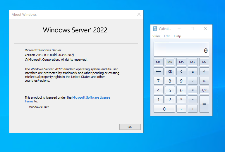Image resolution: width=225 pixels, height=152 pixels.
Task: Click the digit 2 button
Action: point(170,99)
